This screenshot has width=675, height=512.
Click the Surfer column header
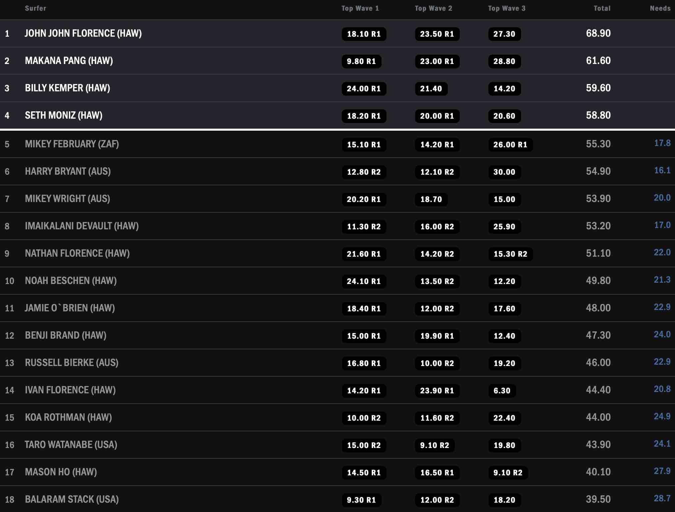point(35,8)
